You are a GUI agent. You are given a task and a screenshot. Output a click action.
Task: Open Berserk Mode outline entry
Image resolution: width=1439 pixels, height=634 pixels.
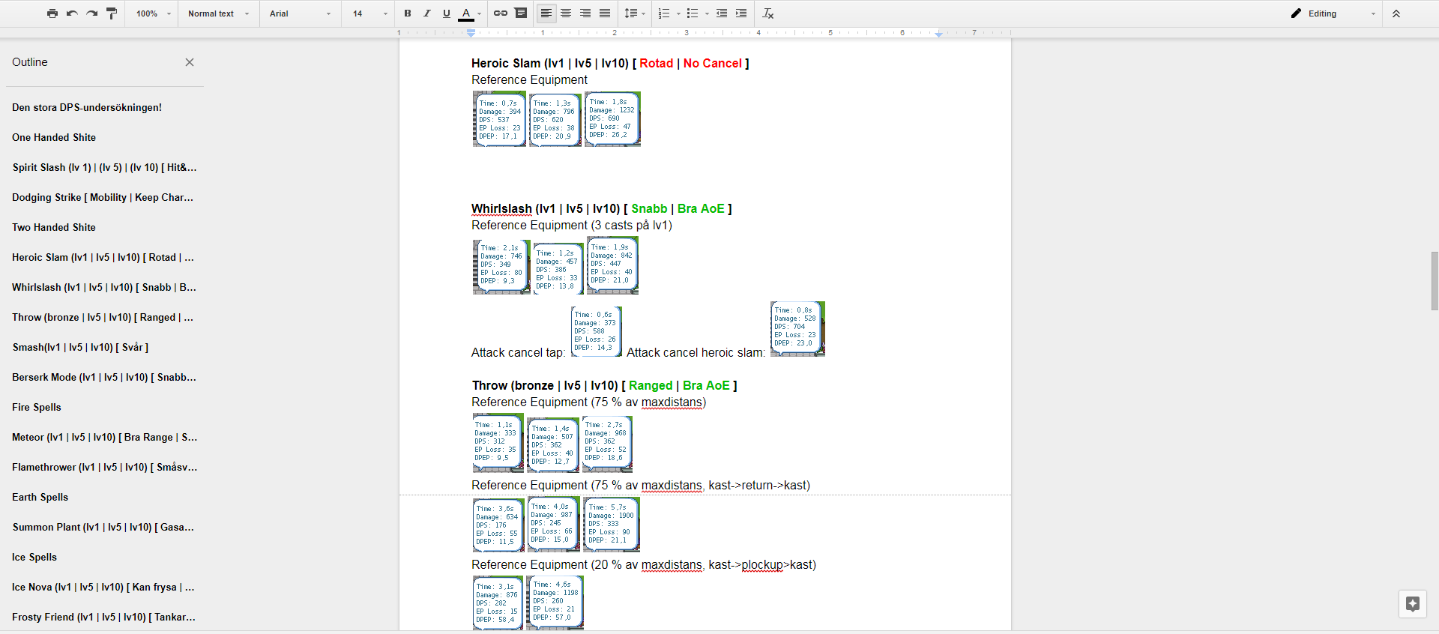click(x=104, y=377)
